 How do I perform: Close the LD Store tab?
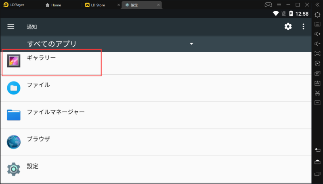click(x=118, y=5)
